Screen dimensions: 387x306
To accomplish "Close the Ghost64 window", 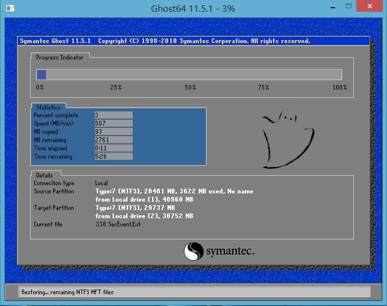I will coord(370,7).
